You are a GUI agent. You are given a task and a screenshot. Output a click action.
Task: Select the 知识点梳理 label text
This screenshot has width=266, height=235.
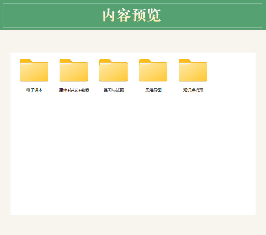pos(193,90)
